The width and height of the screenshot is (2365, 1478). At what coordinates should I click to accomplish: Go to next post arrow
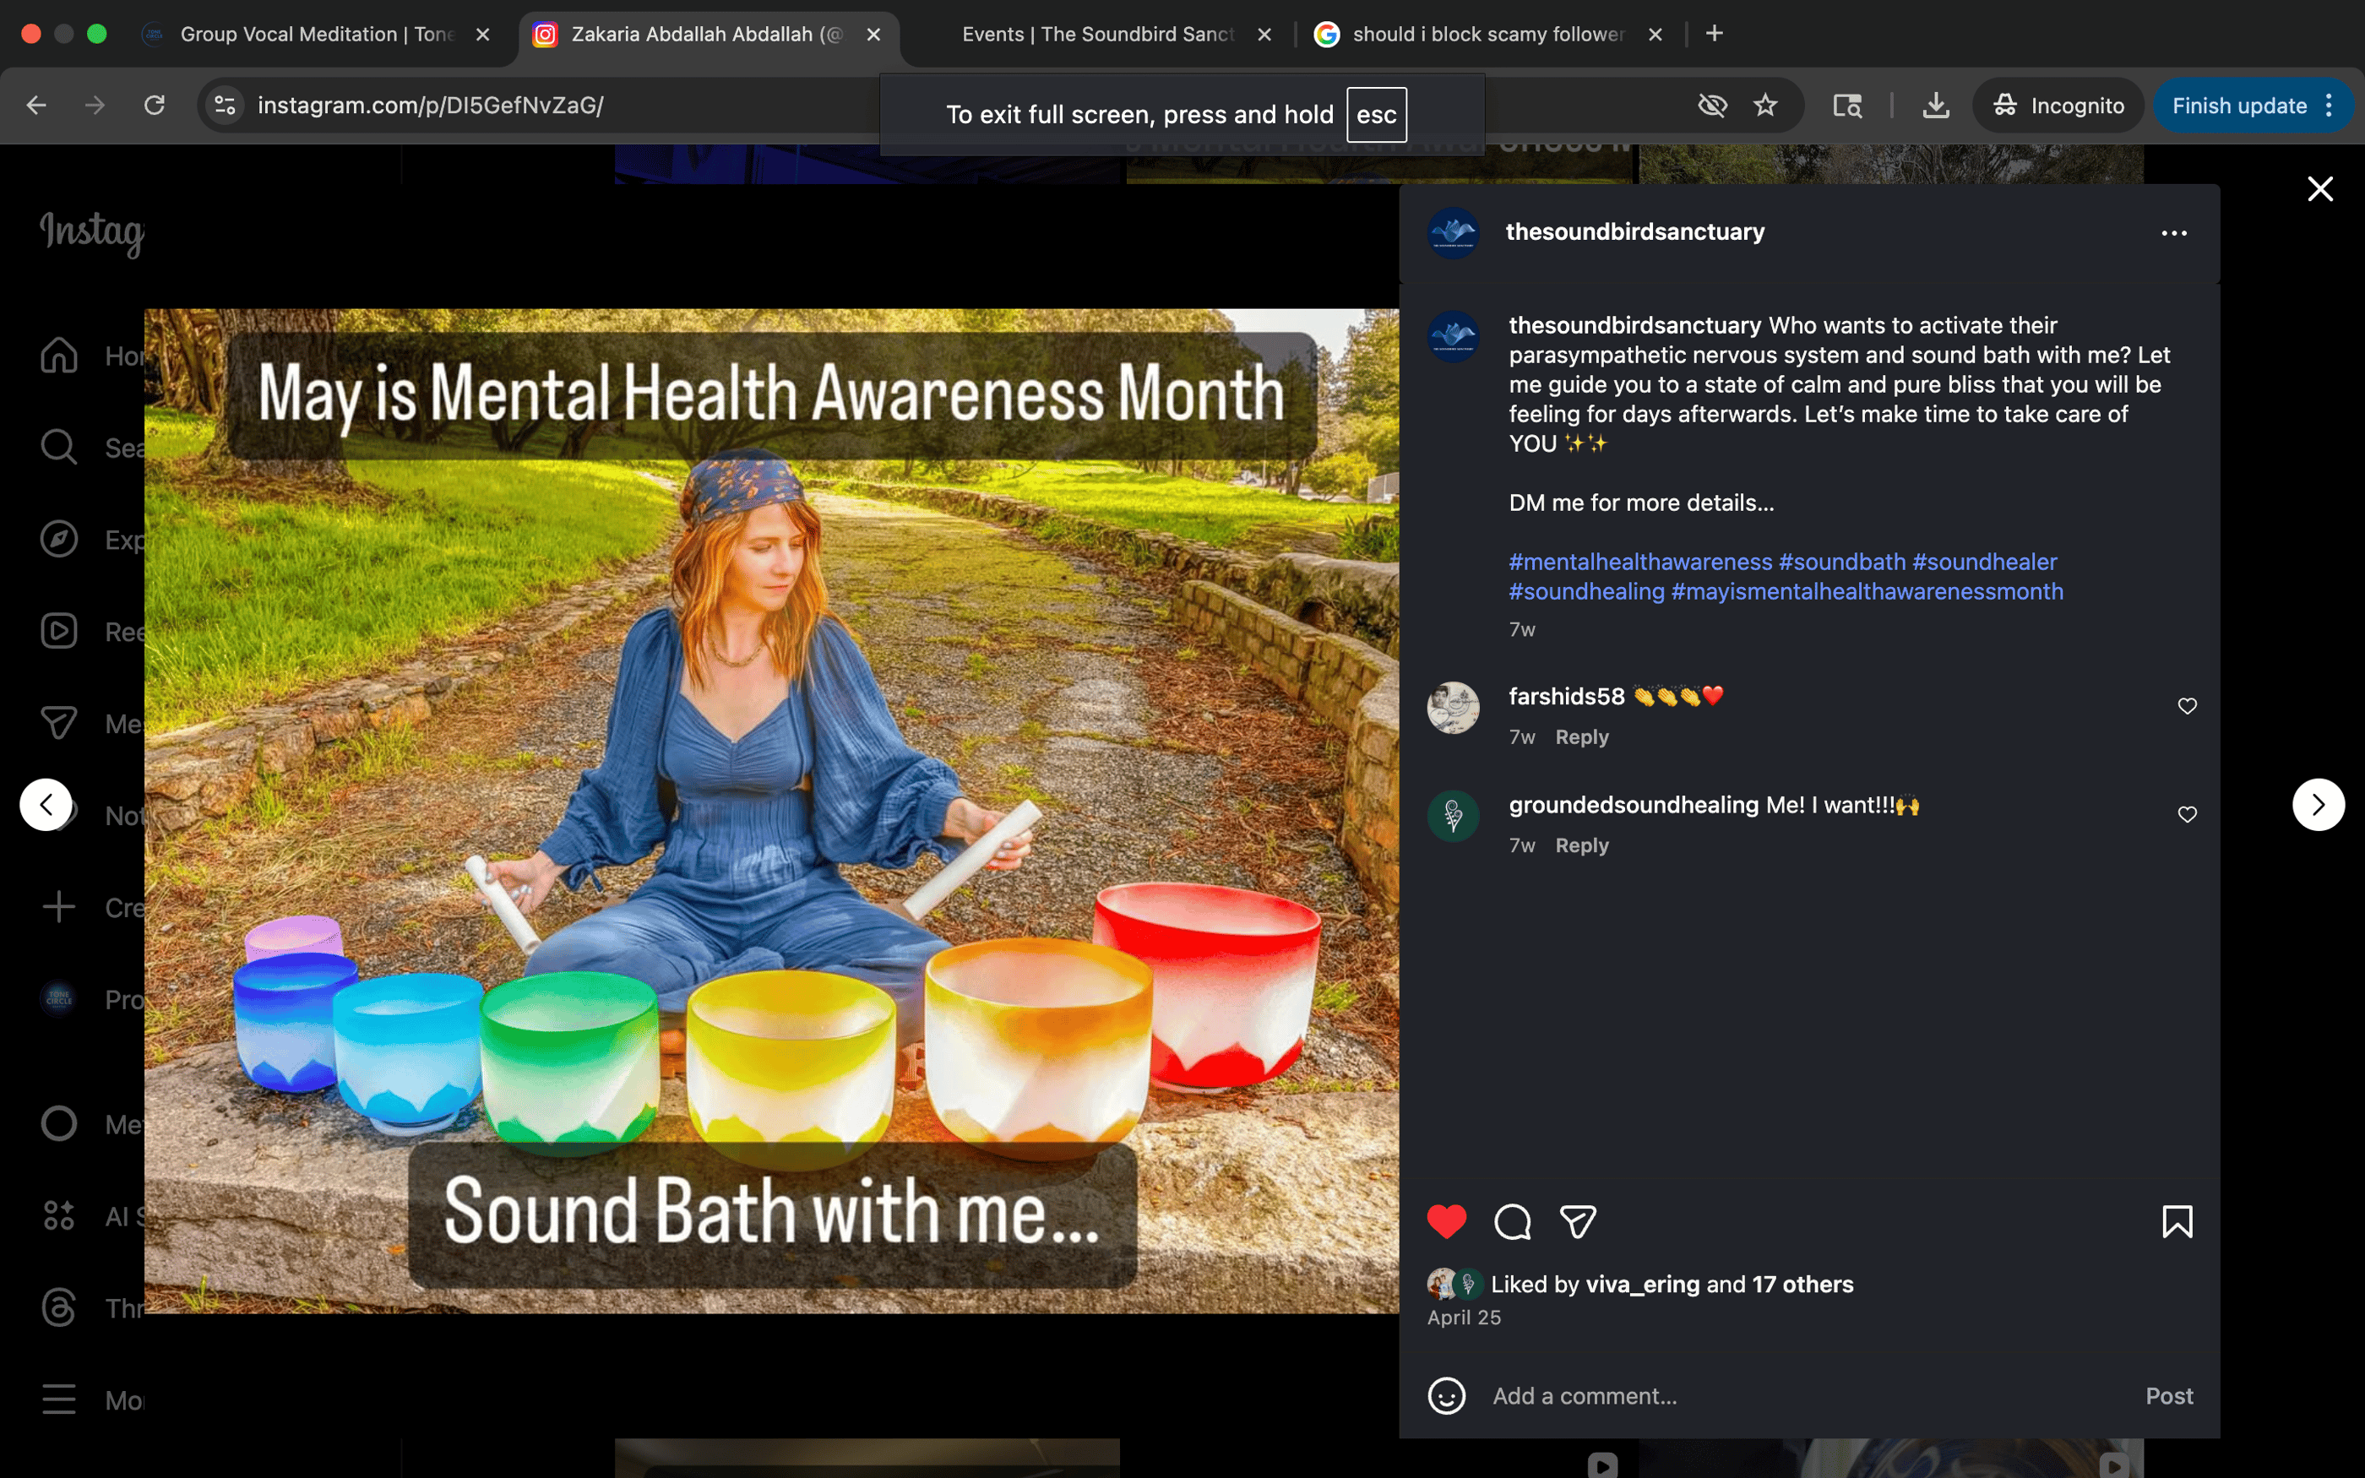click(2318, 805)
